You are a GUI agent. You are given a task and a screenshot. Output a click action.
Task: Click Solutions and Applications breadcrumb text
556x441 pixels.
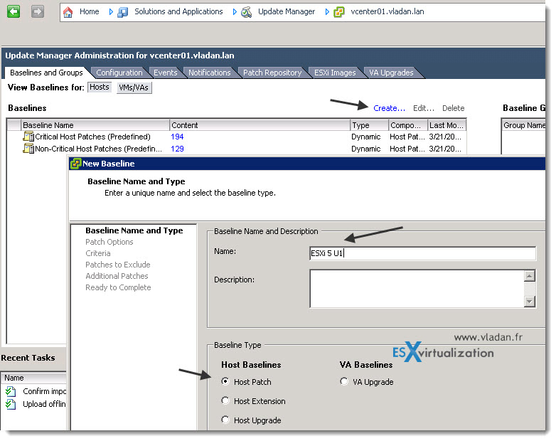coord(178,11)
